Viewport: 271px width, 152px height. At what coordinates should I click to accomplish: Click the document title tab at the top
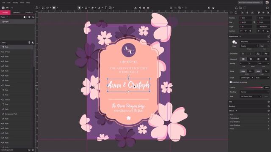(x=250, y=3)
